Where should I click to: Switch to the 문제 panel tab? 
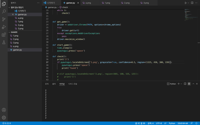(x=47, y=84)
